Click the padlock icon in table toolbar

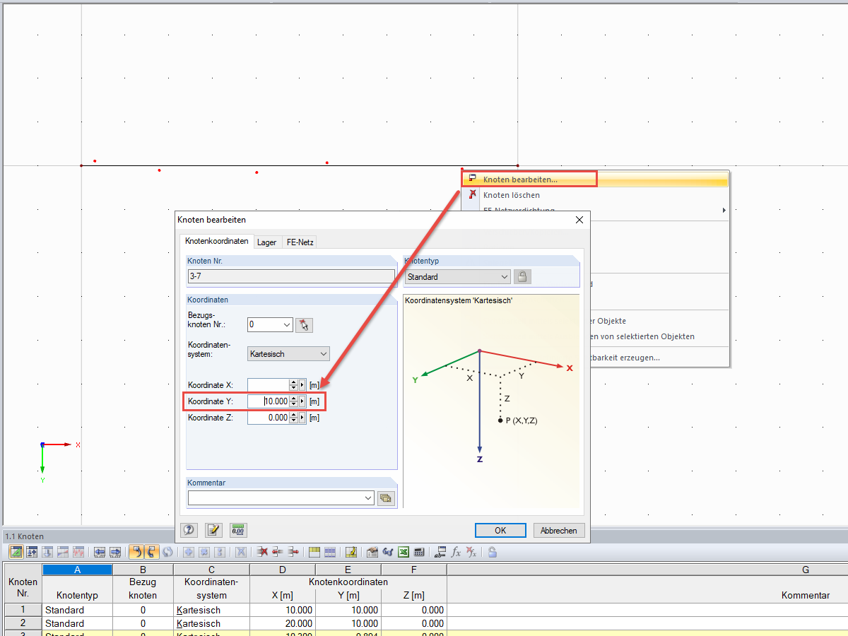pos(493,552)
